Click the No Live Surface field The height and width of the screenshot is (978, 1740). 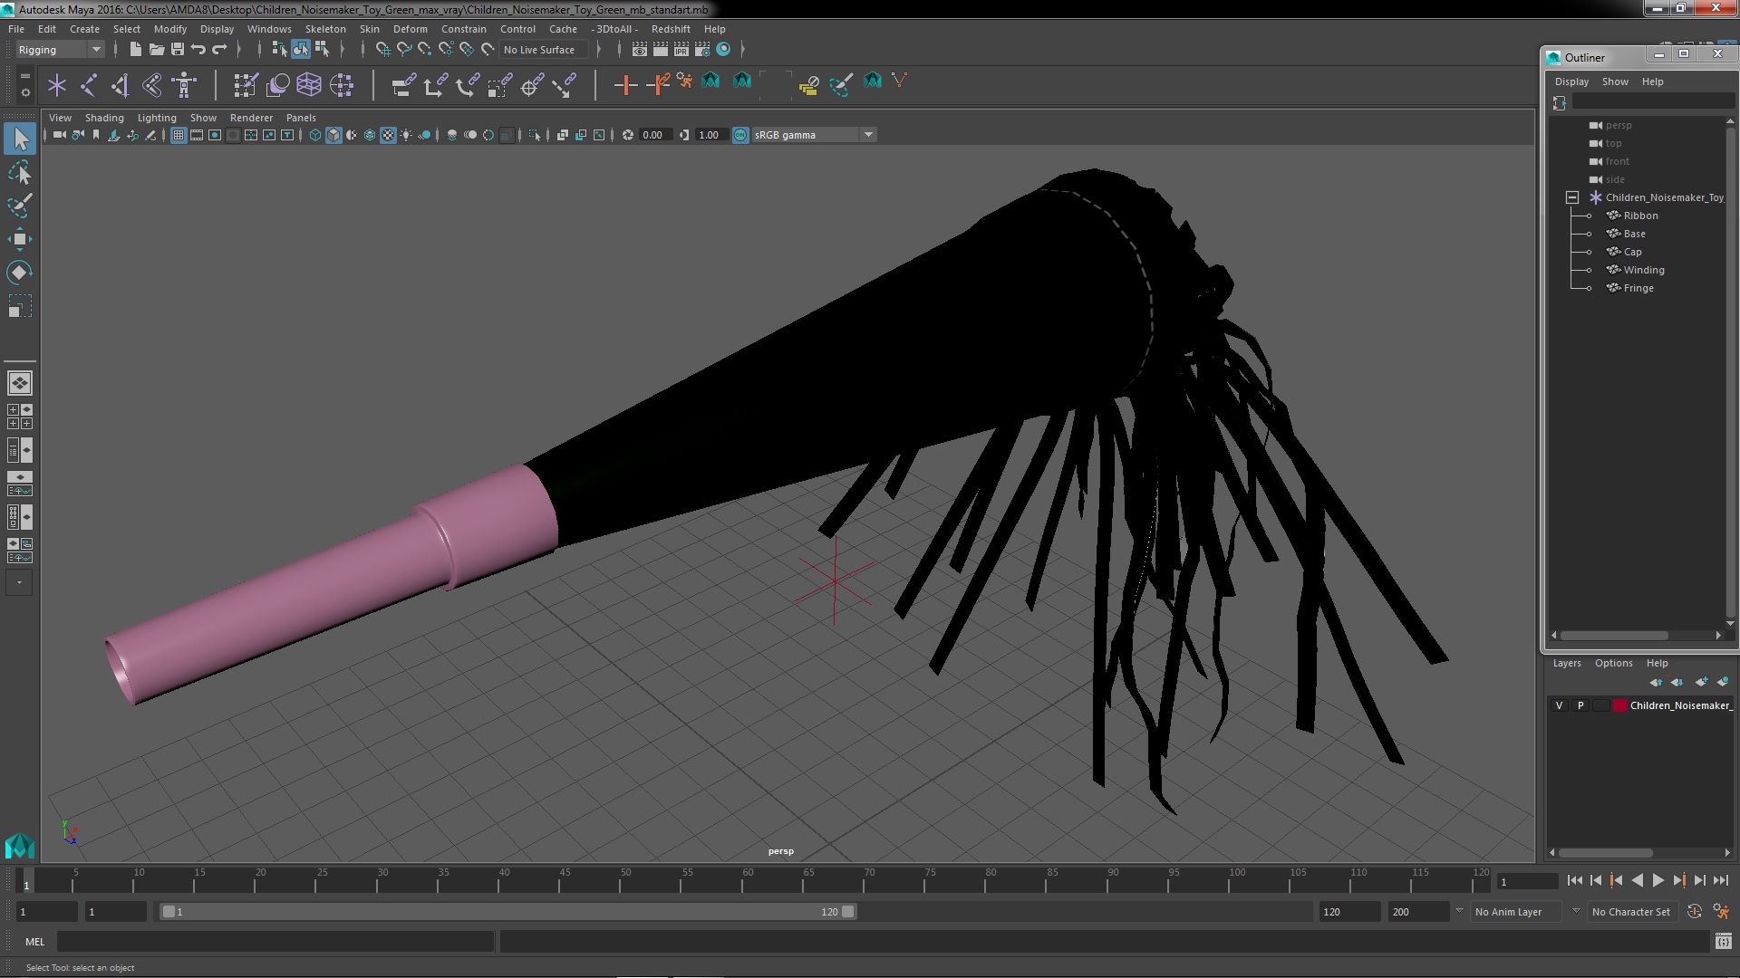coord(544,50)
